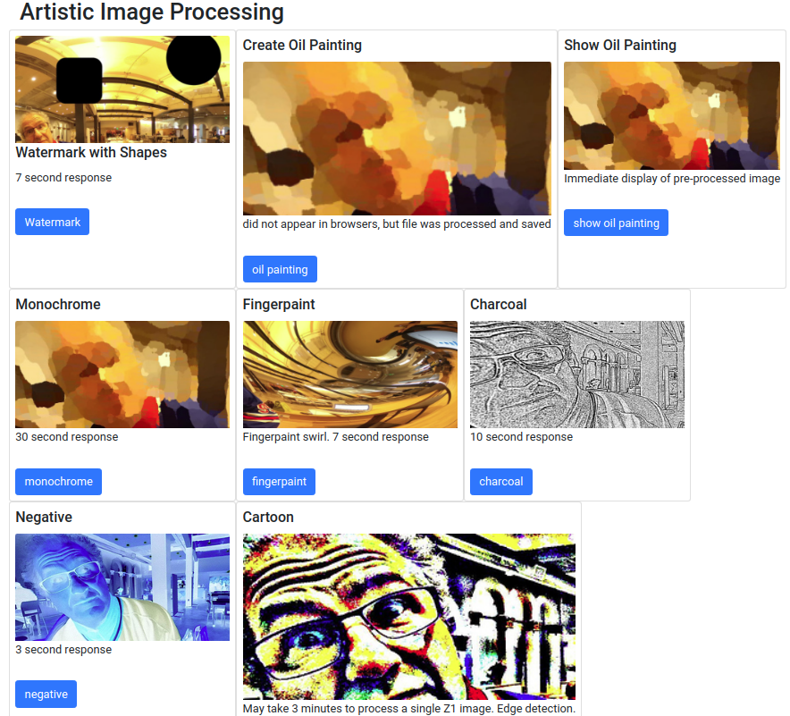Click the show oil painting button
This screenshot has height=716, width=790.
pos(616,223)
